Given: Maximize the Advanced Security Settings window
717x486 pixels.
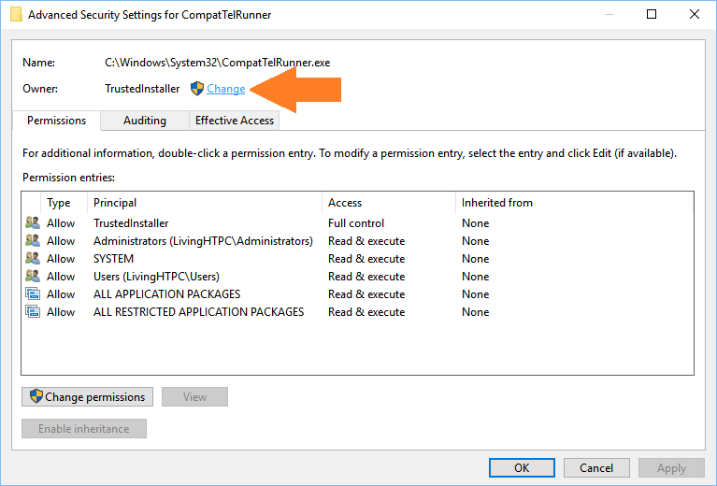Looking at the screenshot, I should click(652, 14).
